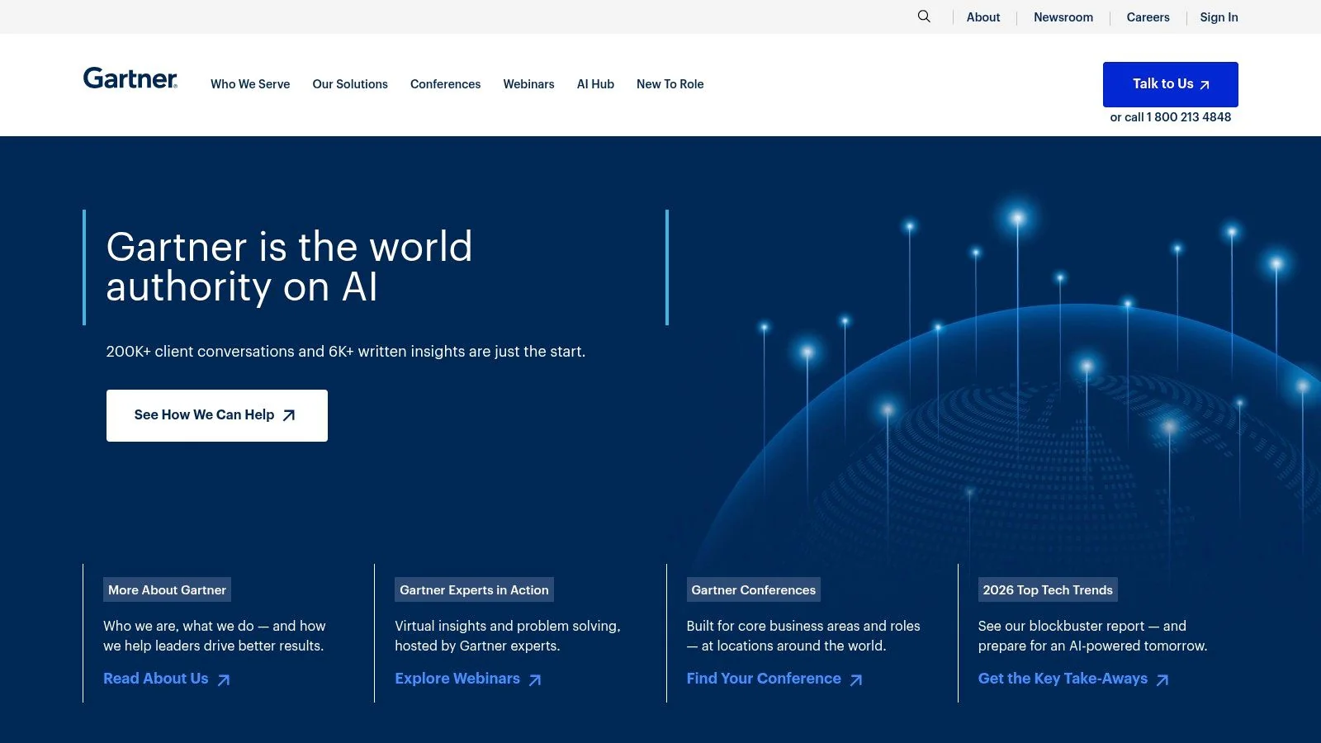Viewport: 1321px width, 743px height.
Task: Select the Webinars navigation item
Action: [528, 84]
